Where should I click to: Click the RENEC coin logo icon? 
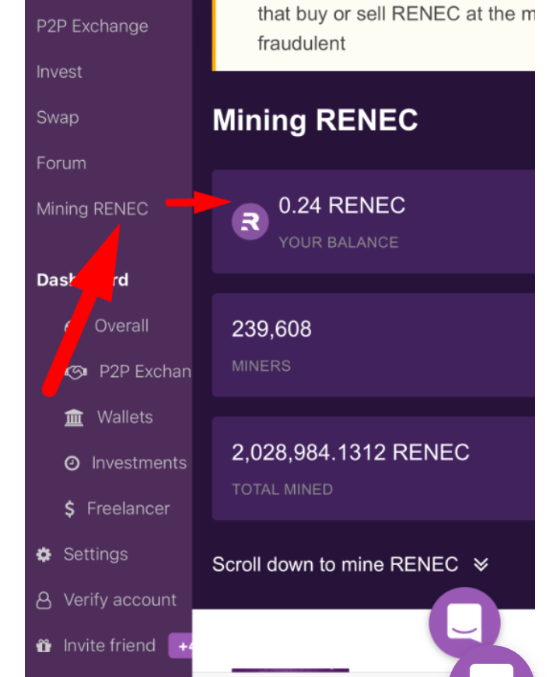point(250,223)
